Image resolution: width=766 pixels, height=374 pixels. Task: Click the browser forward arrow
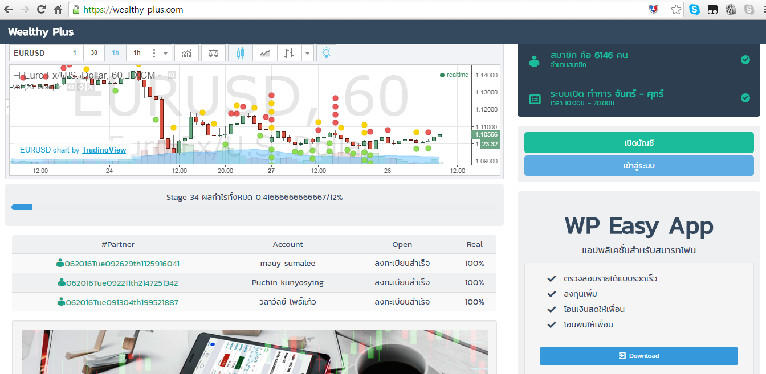25,9
